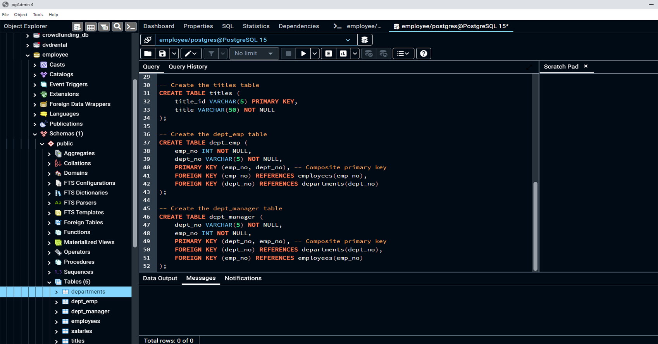Open the Tools menu
The width and height of the screenshot is (658, 344).
point(38,15)
